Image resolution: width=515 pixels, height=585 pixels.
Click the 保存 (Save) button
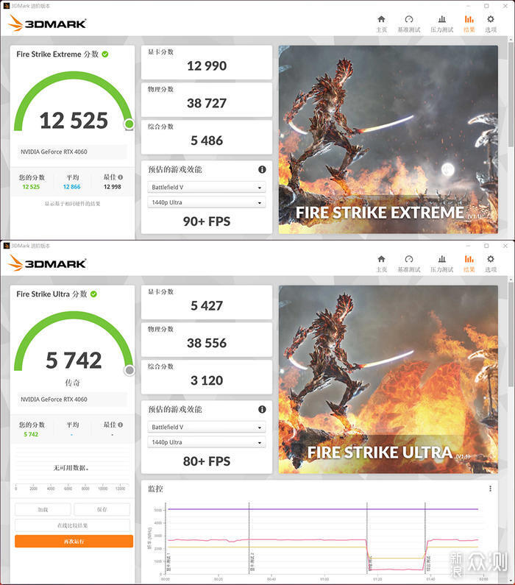tap(102, 509)
